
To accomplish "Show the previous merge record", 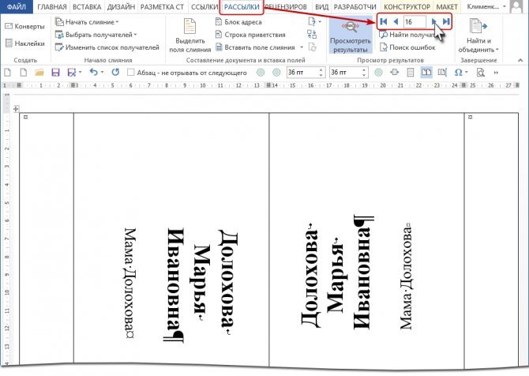I will [x=395, y=21].
